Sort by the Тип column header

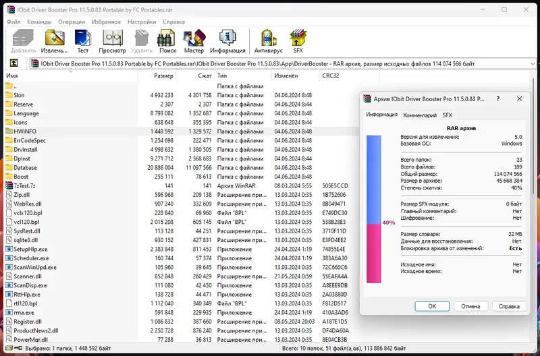[243, 76]
